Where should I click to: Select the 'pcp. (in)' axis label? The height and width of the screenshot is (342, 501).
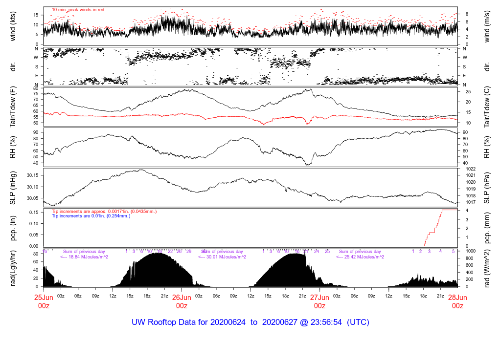[13, 228]
